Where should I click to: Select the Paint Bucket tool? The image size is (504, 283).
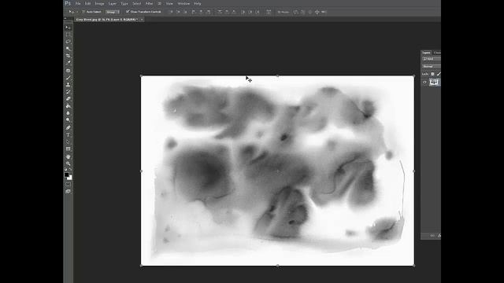[x=68, y=106]
